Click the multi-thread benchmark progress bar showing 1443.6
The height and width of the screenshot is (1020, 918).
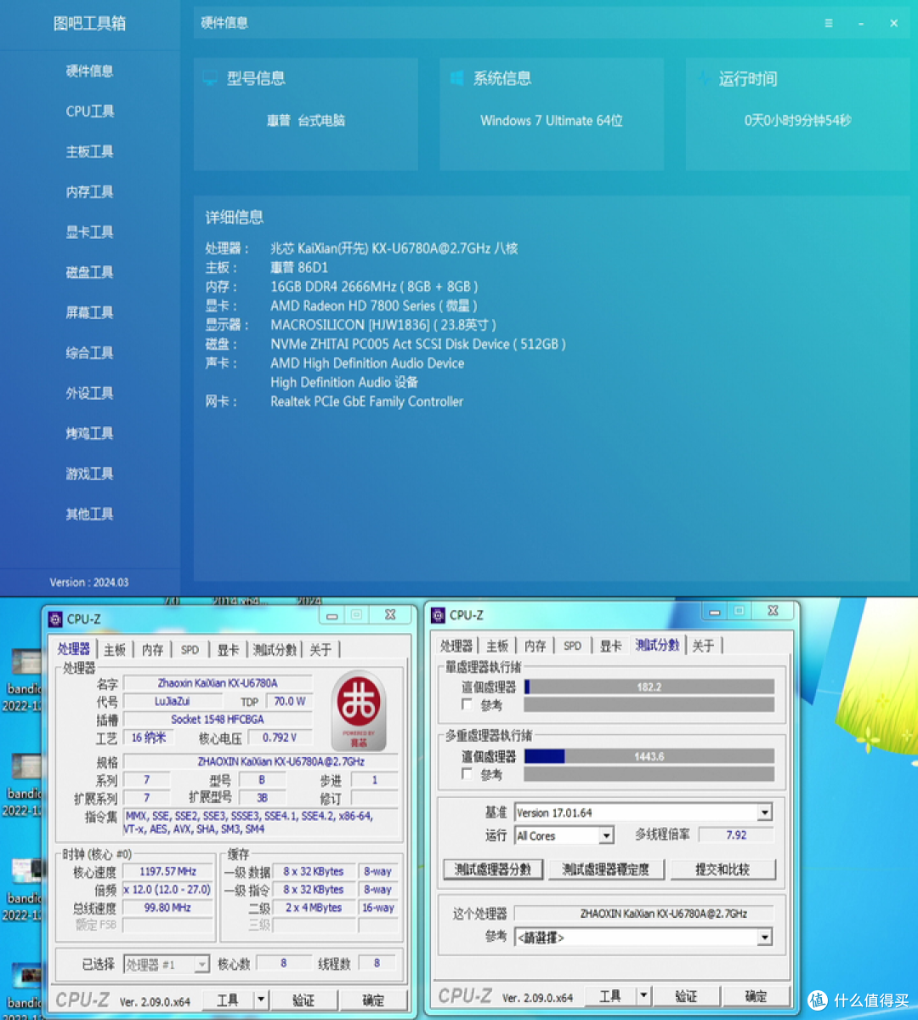pyautogui.click(x=649, y=755)
